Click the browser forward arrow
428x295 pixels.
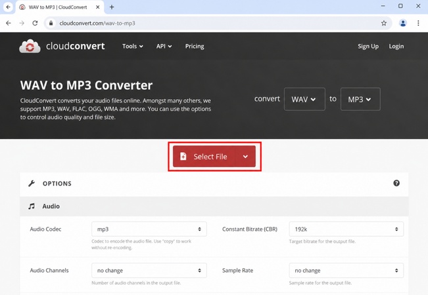pos(22,23)
